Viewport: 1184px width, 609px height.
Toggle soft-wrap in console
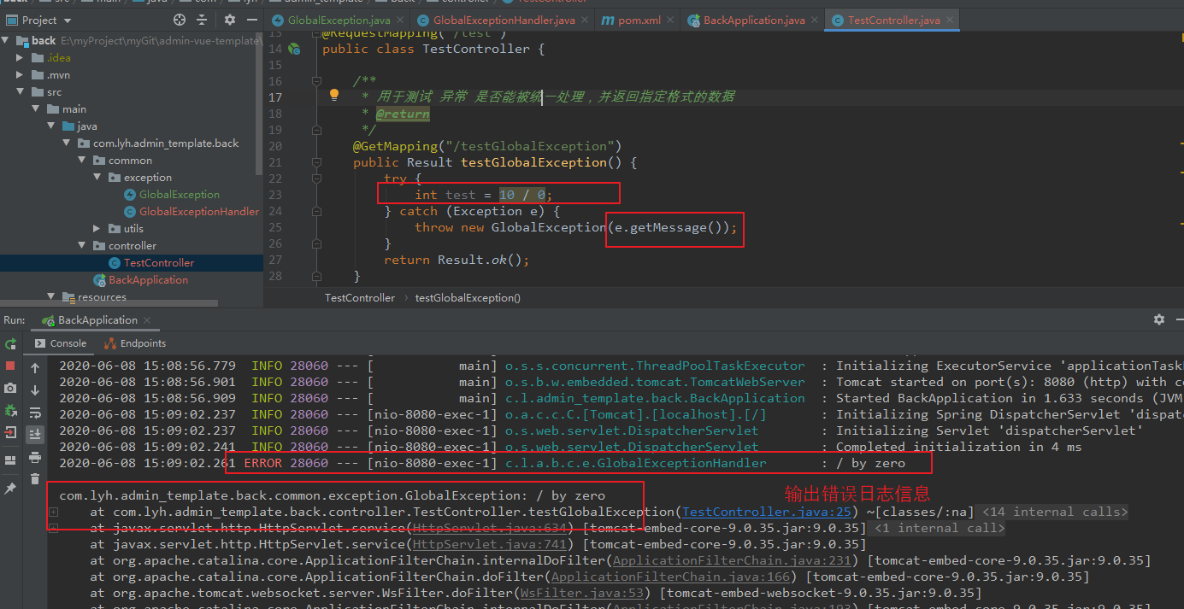[35, 413]
